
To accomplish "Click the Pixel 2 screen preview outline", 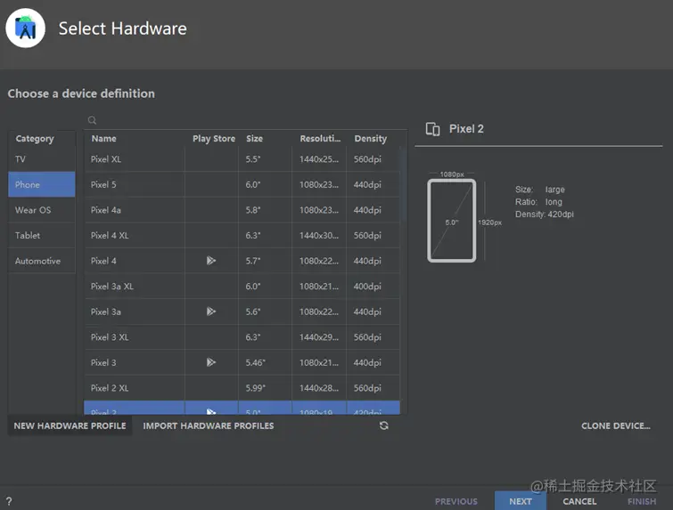I will point(452,220).
